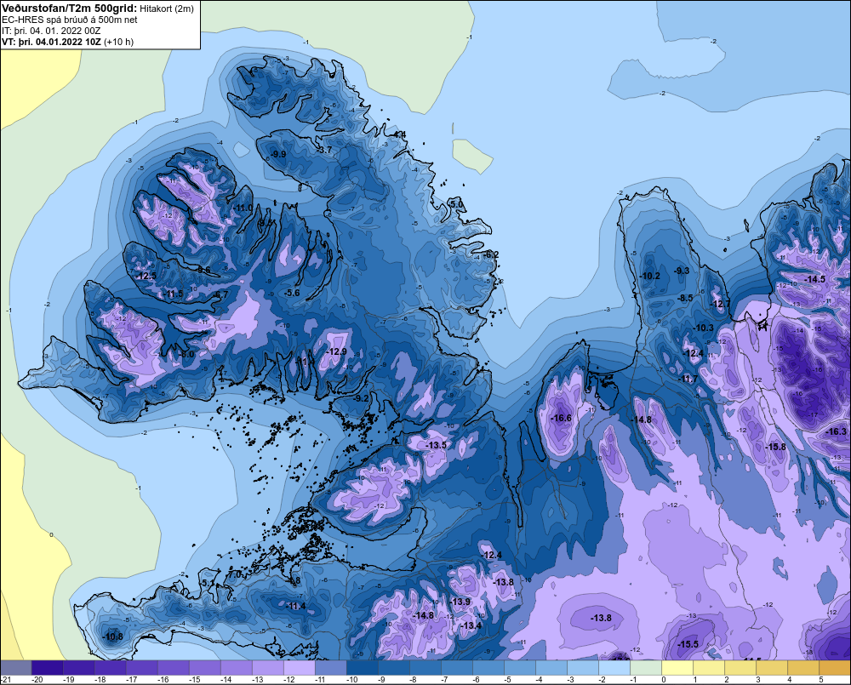This screenshot has height=685, width=851.
Task: Click the -9.3 temperature label
Action: pos(682,271)
